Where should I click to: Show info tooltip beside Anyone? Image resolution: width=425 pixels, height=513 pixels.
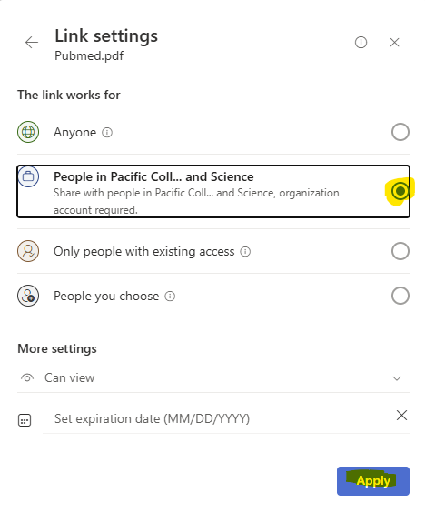107,133
